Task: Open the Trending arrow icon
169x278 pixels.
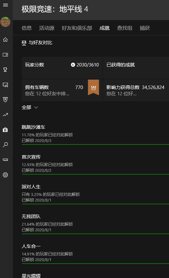Action: pyautogui.click(x=5, y=115)
